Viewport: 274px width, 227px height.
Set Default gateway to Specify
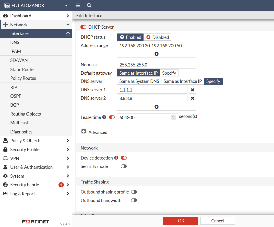point(169,73)
